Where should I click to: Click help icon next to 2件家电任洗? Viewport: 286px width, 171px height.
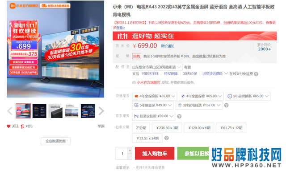[x=227, y=105]
